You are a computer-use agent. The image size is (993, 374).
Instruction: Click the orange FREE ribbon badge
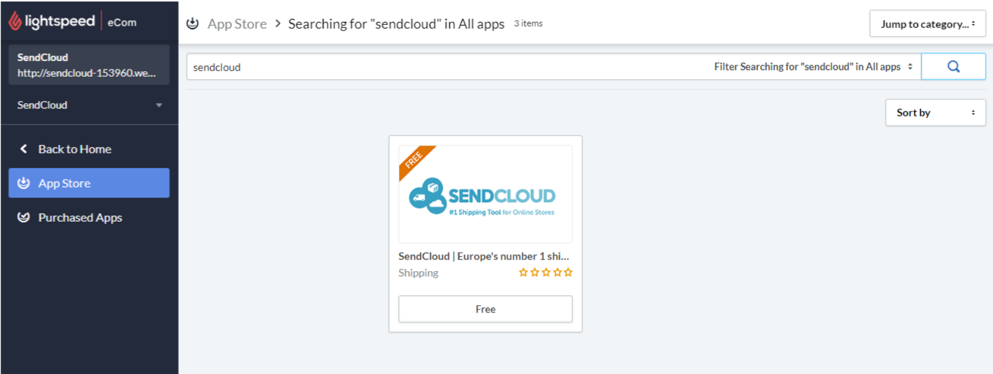415,161
